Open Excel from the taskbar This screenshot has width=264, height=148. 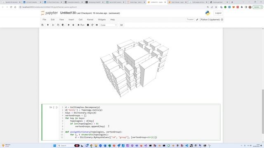(x=109, y=146)
